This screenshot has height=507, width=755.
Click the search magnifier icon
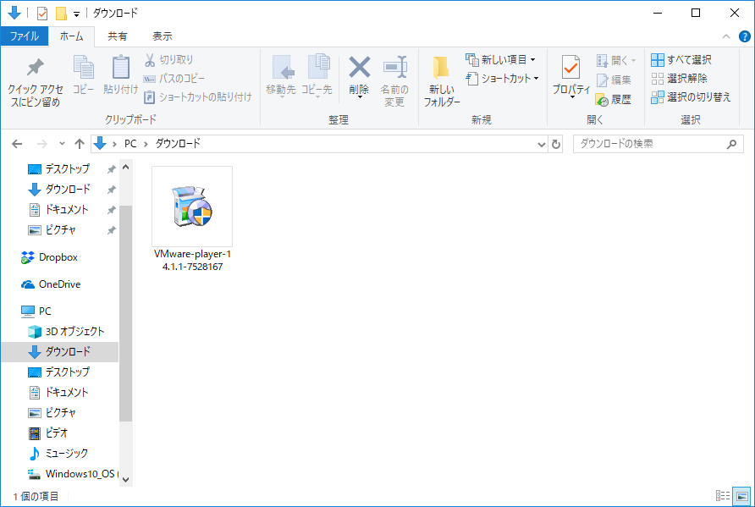coord(731,144)
